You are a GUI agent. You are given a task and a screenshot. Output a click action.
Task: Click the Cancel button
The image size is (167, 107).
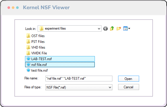(x=128, y=87)
